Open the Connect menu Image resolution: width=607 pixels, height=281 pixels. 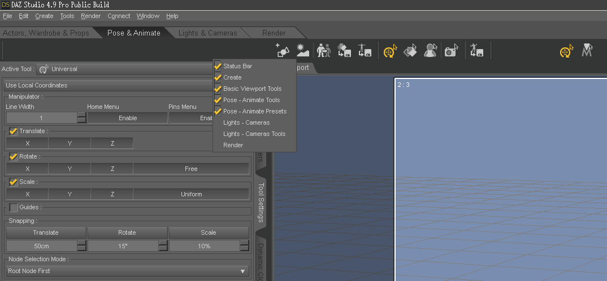(119, 16)
